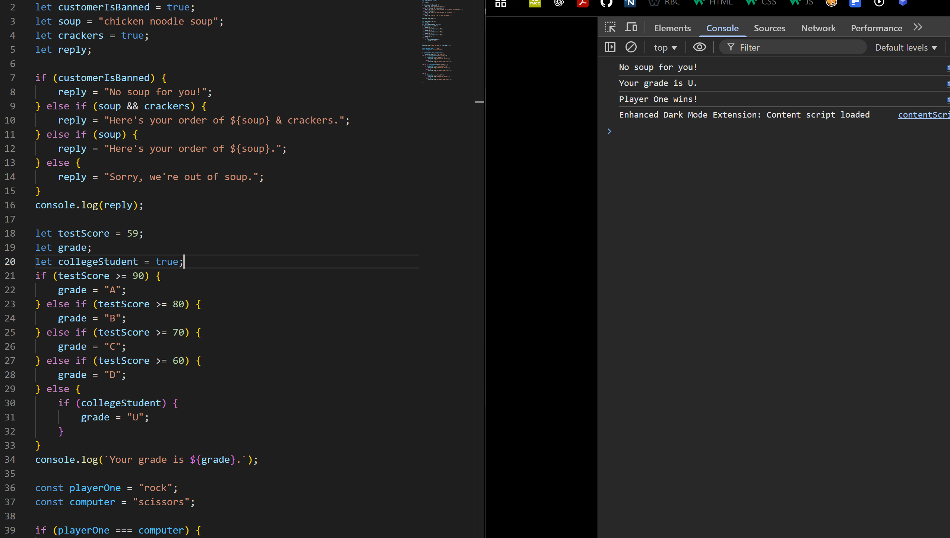Viewport: 950px width, 538px height.
Task: Click the contentScript source link
Action: click(924, 115)
